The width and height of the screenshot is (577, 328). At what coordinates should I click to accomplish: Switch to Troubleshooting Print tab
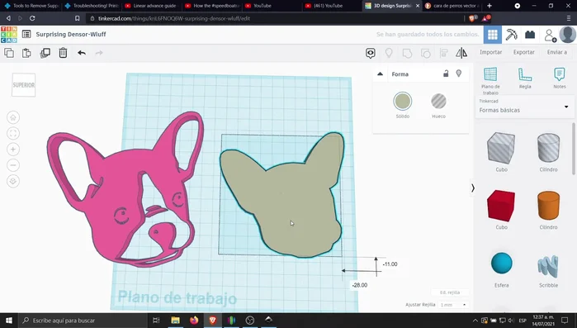click(x=92, y=6)
